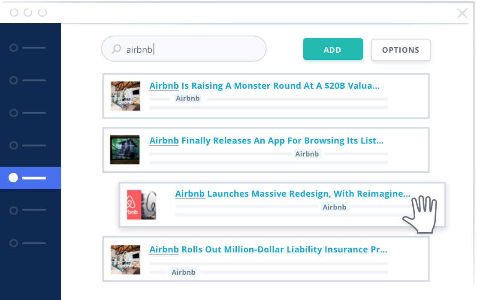Screen dimensions: 477x300
Task: Click the Airbnb tag in the App For Browsing card
Action: pyautogui.click(x=307, y=154)
